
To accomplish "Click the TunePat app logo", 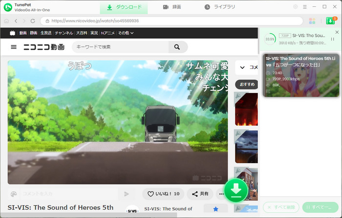I will 8,7.
